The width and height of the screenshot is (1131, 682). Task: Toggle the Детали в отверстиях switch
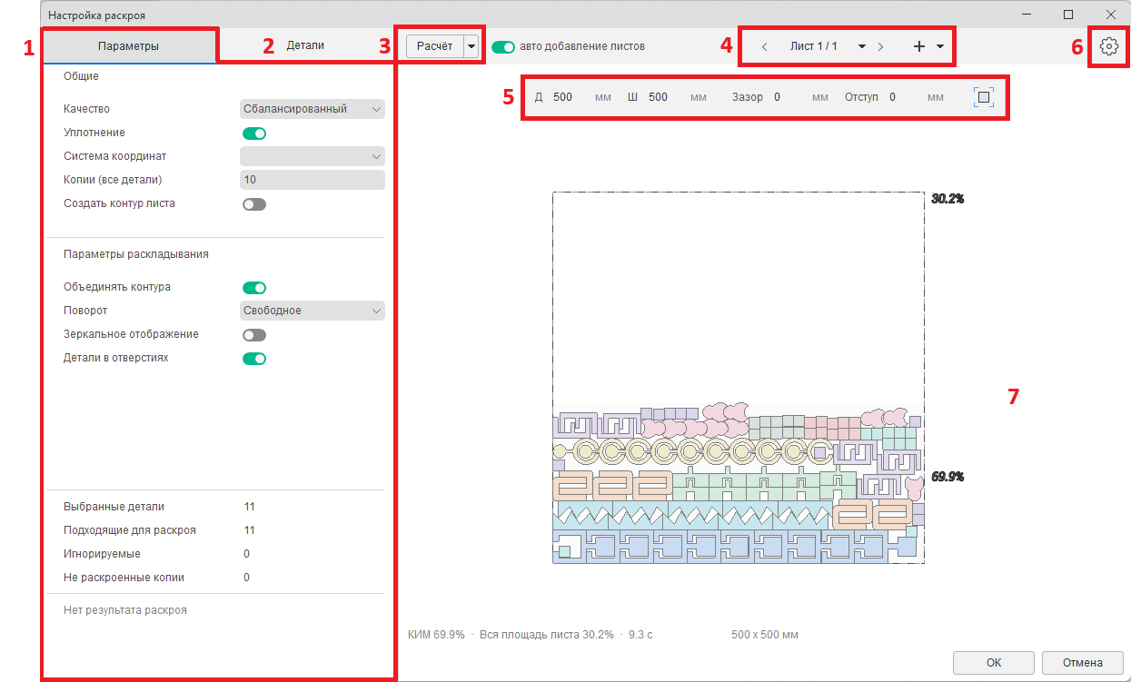pyautogui.click(x=254, y=359)
